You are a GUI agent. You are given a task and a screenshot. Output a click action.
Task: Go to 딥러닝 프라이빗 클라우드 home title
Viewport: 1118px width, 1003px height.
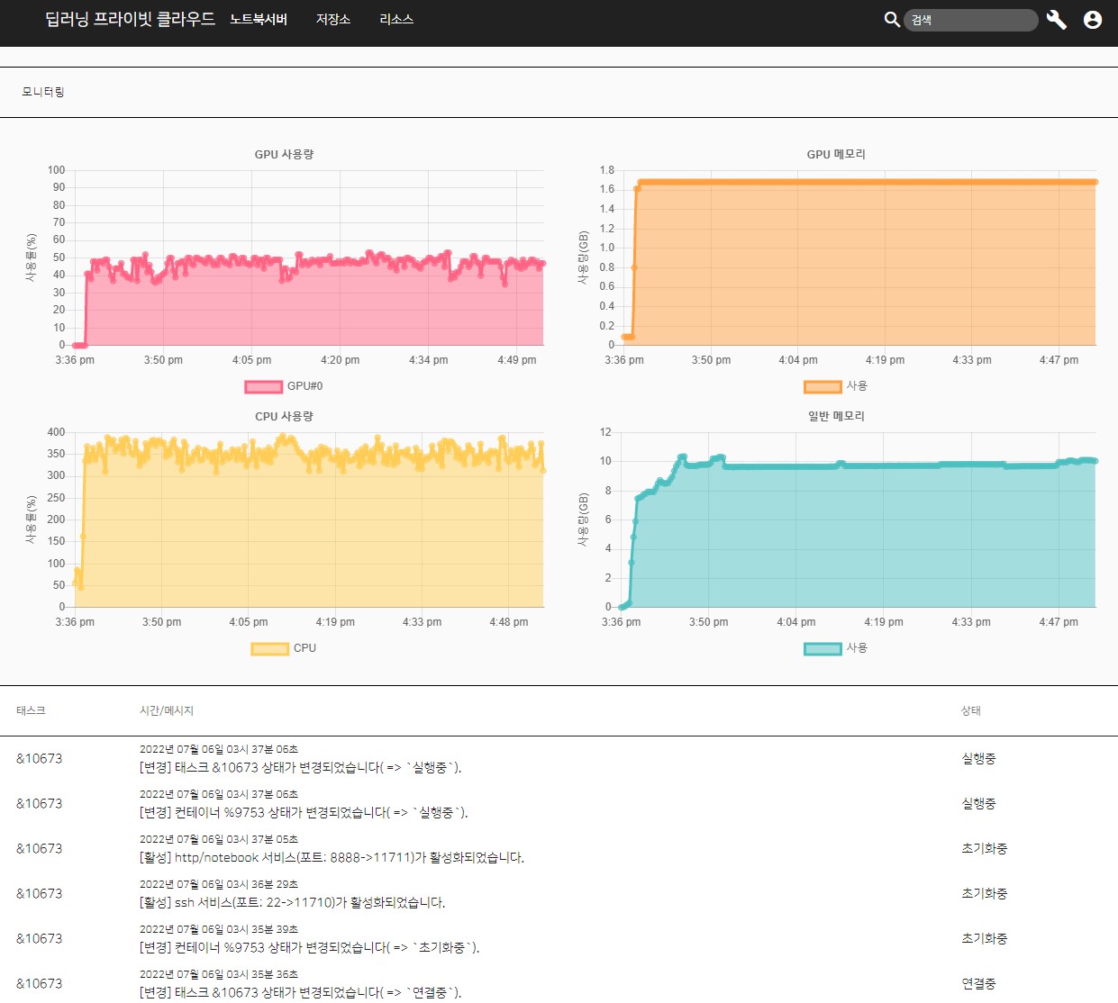pos(131,19)
